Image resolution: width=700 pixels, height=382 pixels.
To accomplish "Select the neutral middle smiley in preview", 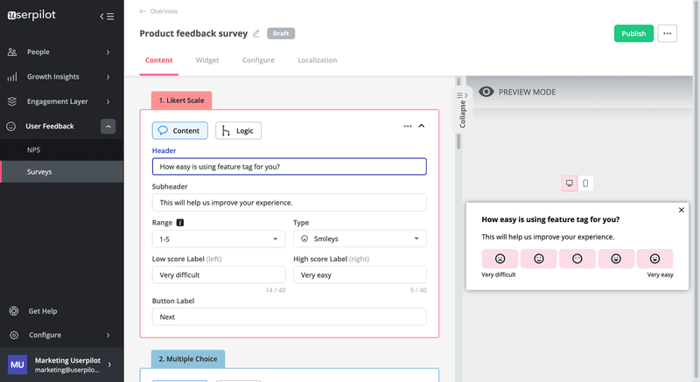I will pos(577,259).
